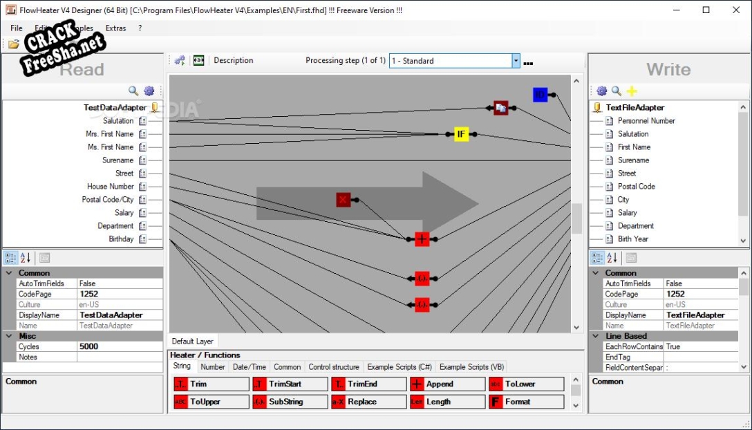Viewport: 752px width, 430px height.
Task: Click the magnifier icon in Write panel
Action: point(616,91)
